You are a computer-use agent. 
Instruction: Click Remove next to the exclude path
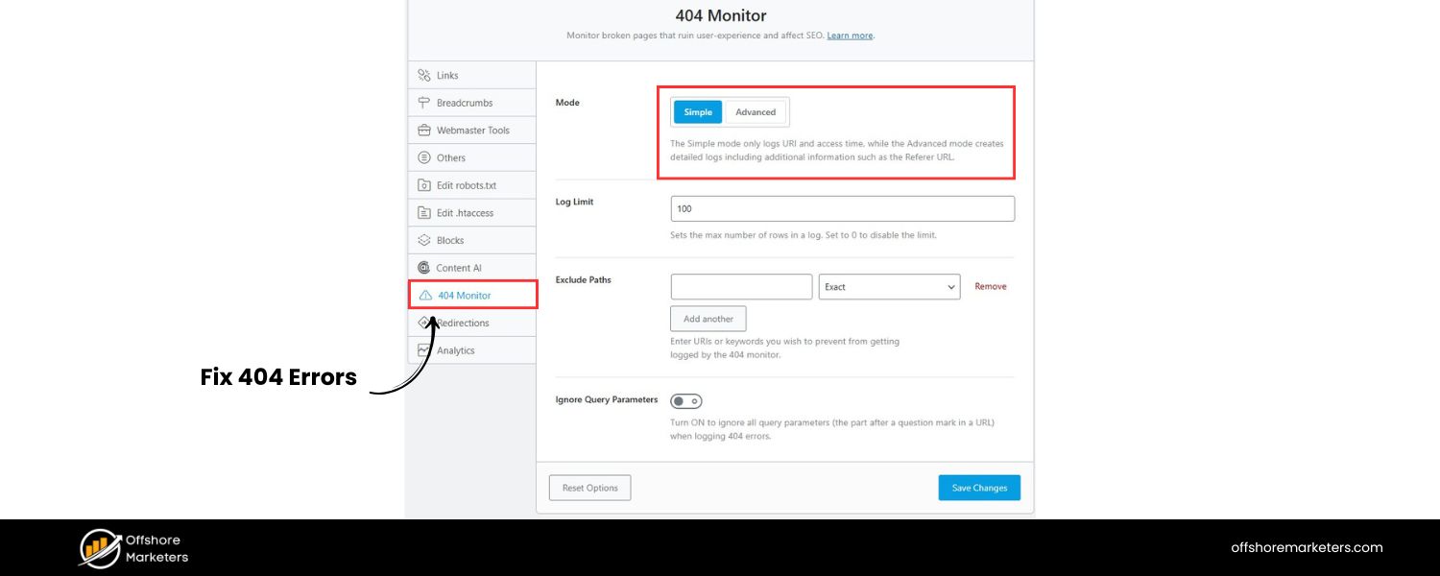click(990, 286)
